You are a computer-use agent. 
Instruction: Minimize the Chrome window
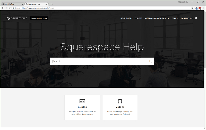click(192, 2)
